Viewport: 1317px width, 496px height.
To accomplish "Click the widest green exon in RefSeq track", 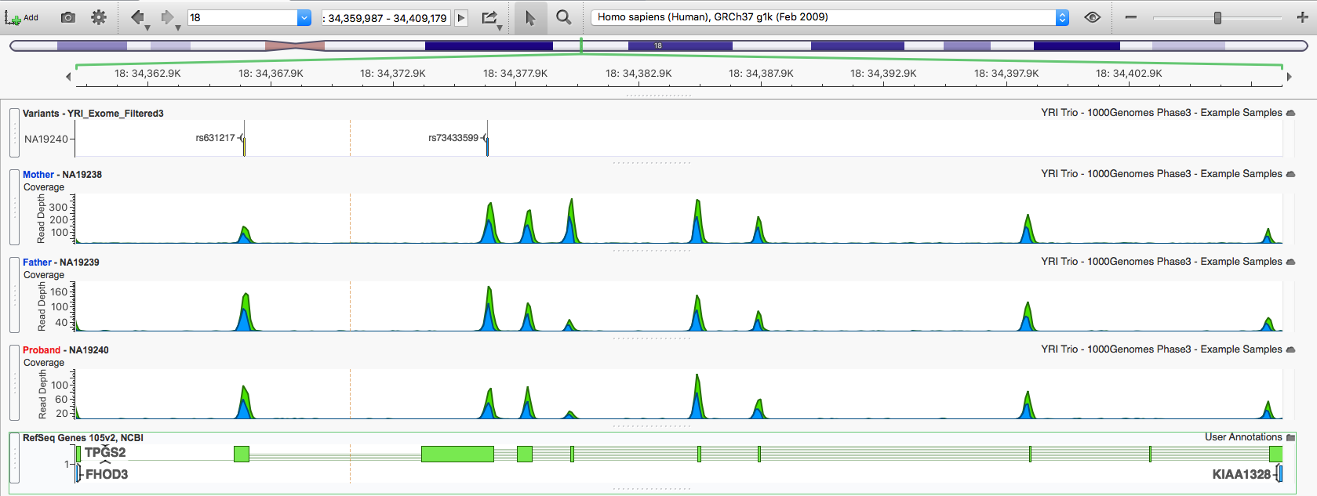I will [x=457, y=454].
